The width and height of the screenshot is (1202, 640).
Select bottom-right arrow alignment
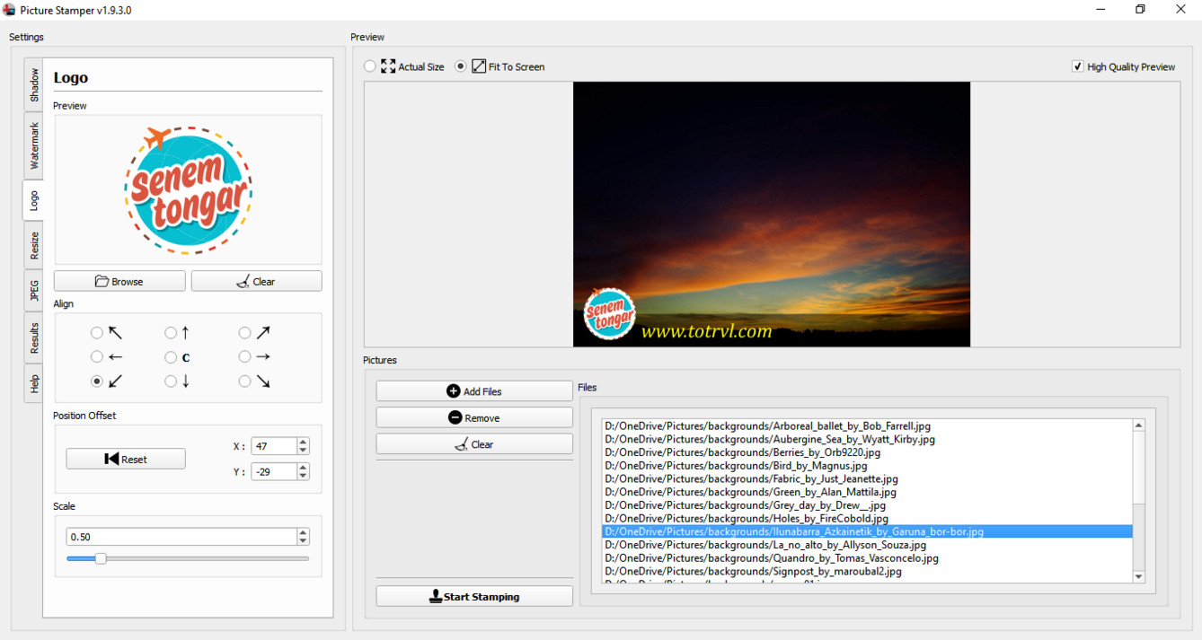(244, 381)
